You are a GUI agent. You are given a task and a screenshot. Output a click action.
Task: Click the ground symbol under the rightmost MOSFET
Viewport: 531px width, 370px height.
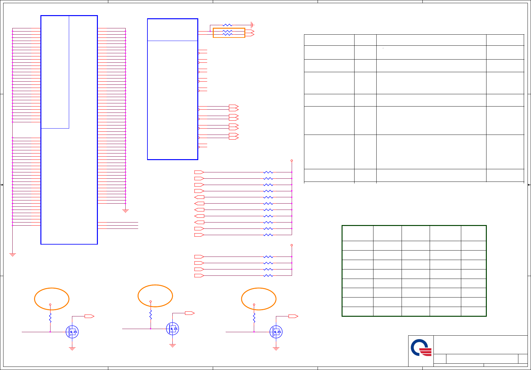[x=276, y=349]
